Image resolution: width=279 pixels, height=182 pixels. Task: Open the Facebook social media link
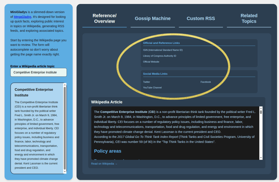(x=206, y=82)
